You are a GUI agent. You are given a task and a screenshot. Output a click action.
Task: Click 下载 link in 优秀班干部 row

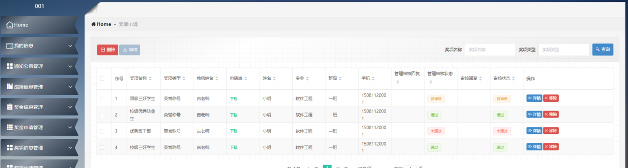pos(233,131)
